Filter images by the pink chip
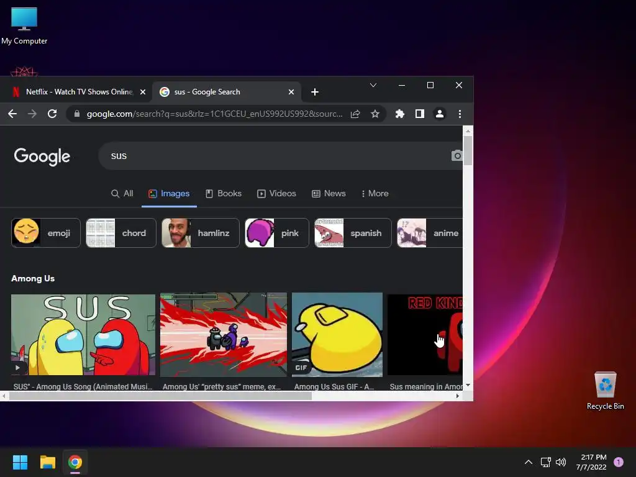636x477 pixels. (x=276, y=233)
